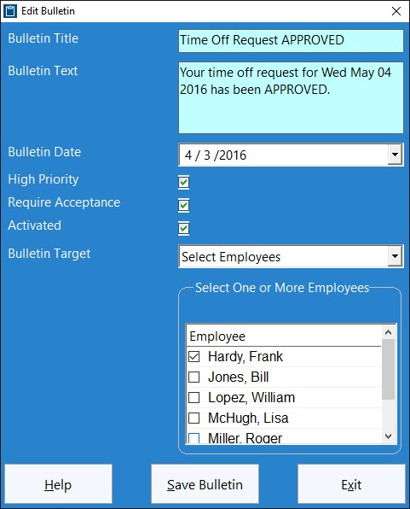Toggle the Require Acceptance checkbox
The width and height of the screenshot is (410, 509).
tap(184, 205)
